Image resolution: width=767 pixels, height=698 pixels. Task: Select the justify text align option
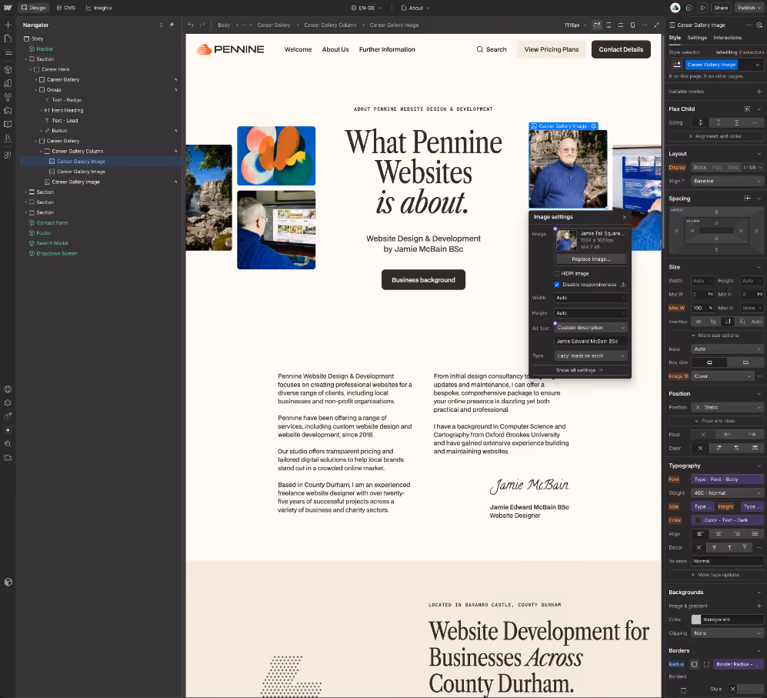755,534
